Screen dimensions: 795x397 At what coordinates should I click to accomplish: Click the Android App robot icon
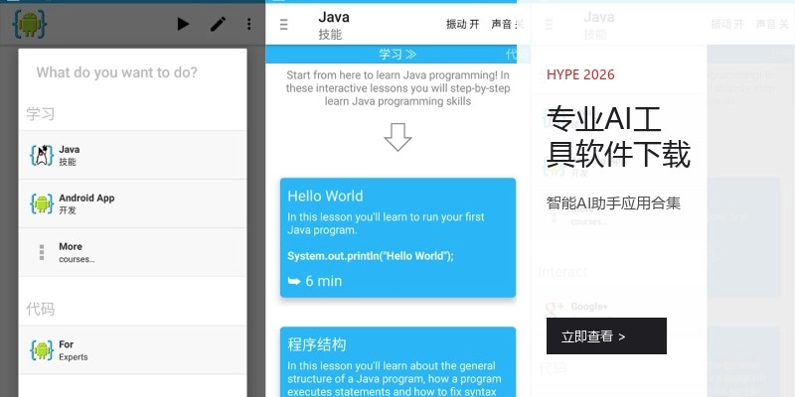(x=42, y=203)
